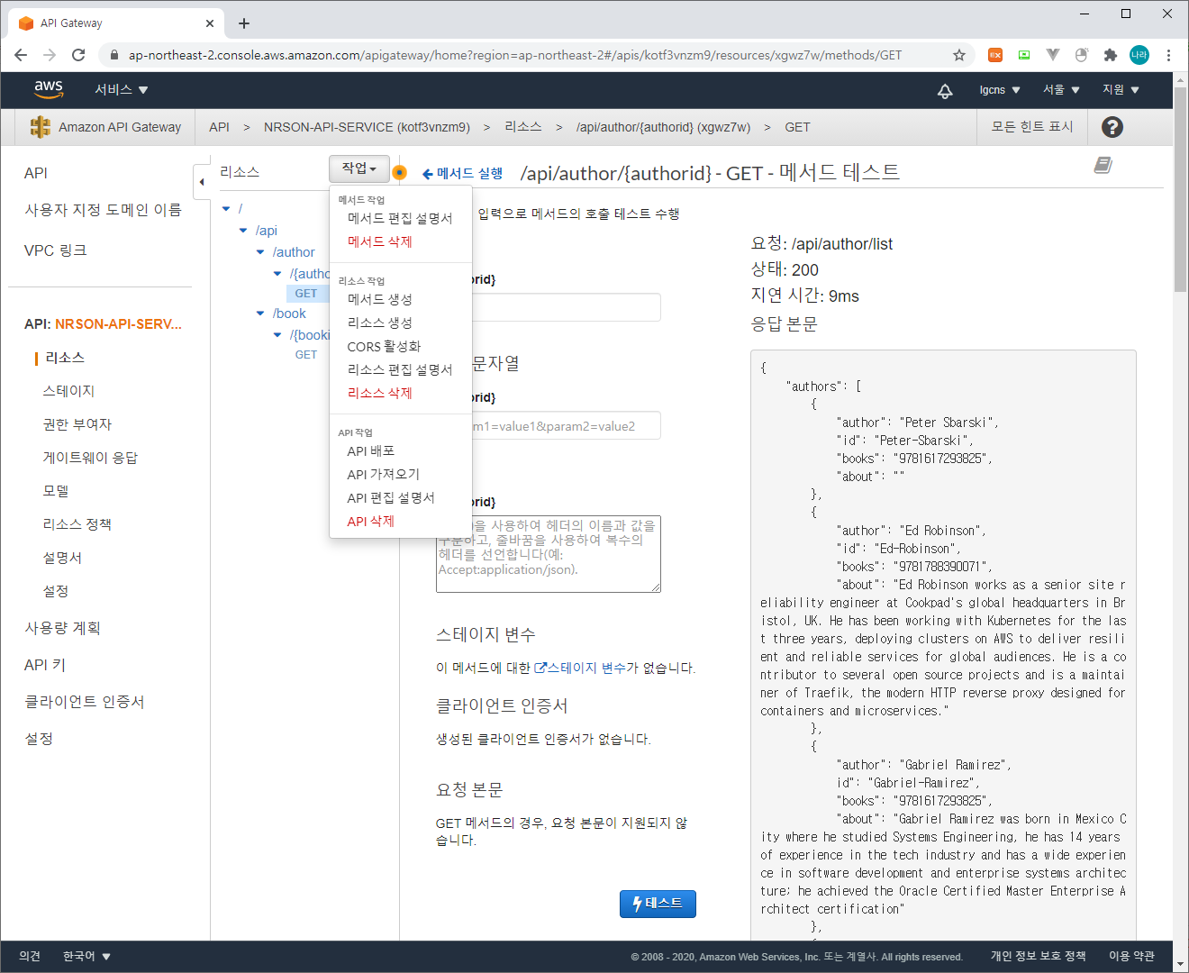Open the notifications bell
Image resolution: width=1189 pixels, height=973 pixels.
tap(945, 90)
